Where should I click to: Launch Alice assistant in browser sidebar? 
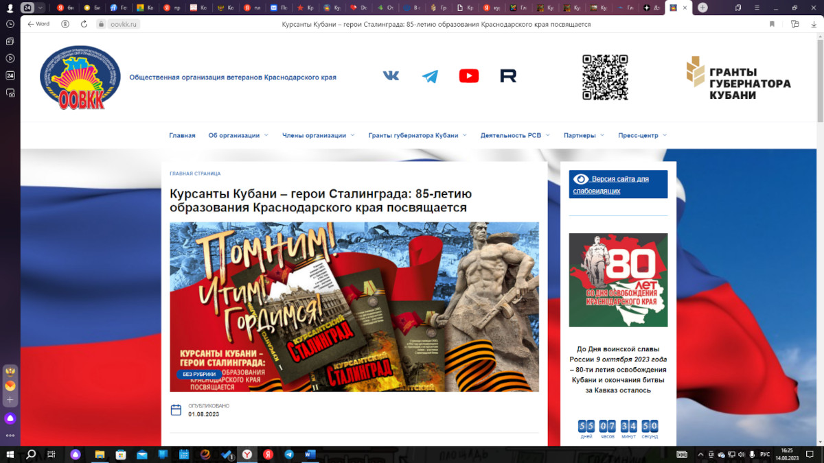10,418
